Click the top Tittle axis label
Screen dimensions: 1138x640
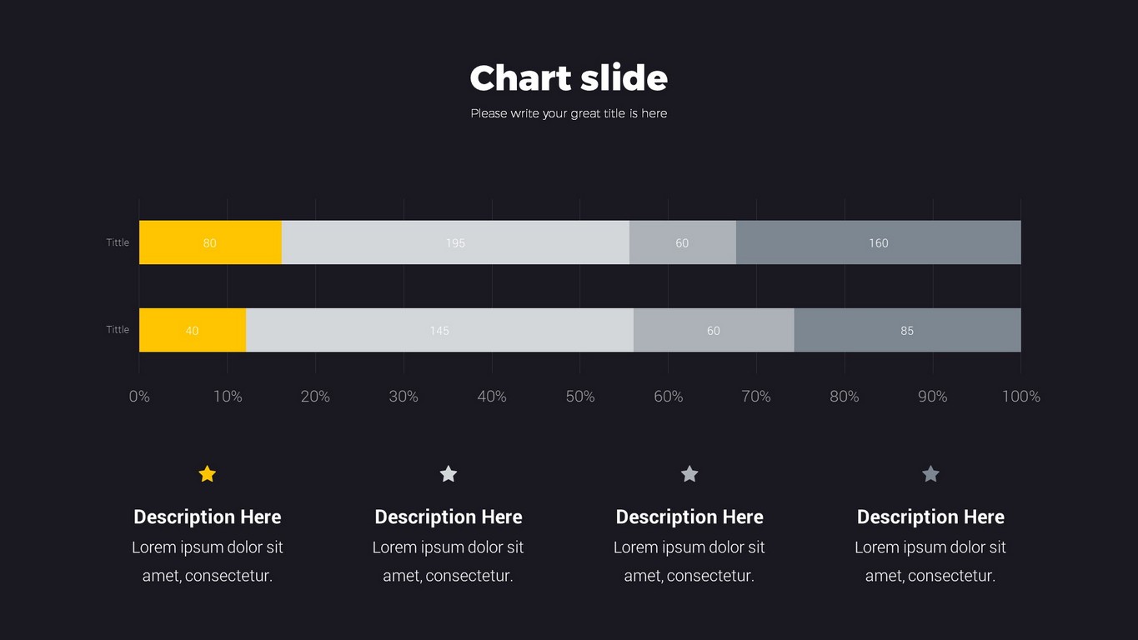click(118, 242)
